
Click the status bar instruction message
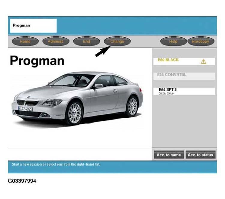[56, 164]
